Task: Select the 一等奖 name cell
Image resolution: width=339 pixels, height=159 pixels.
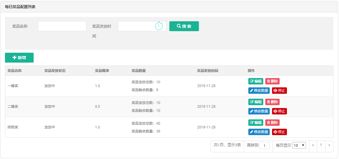Action: pos(13,86)
